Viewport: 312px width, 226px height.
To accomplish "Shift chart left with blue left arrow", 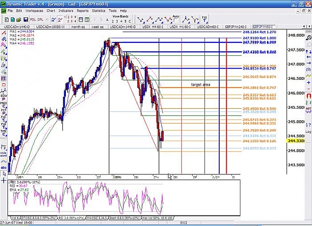I will [309, 57].
